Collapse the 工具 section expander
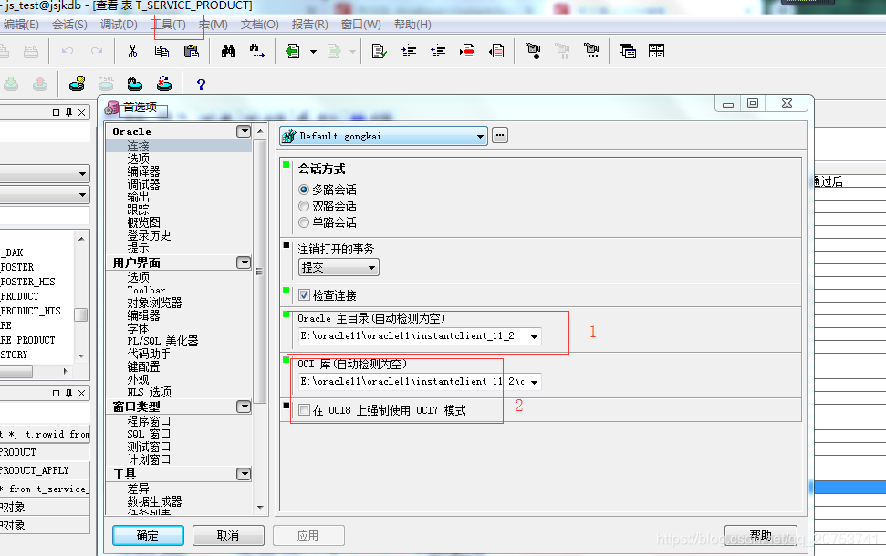886x556 pixels. tap(244, 474)
